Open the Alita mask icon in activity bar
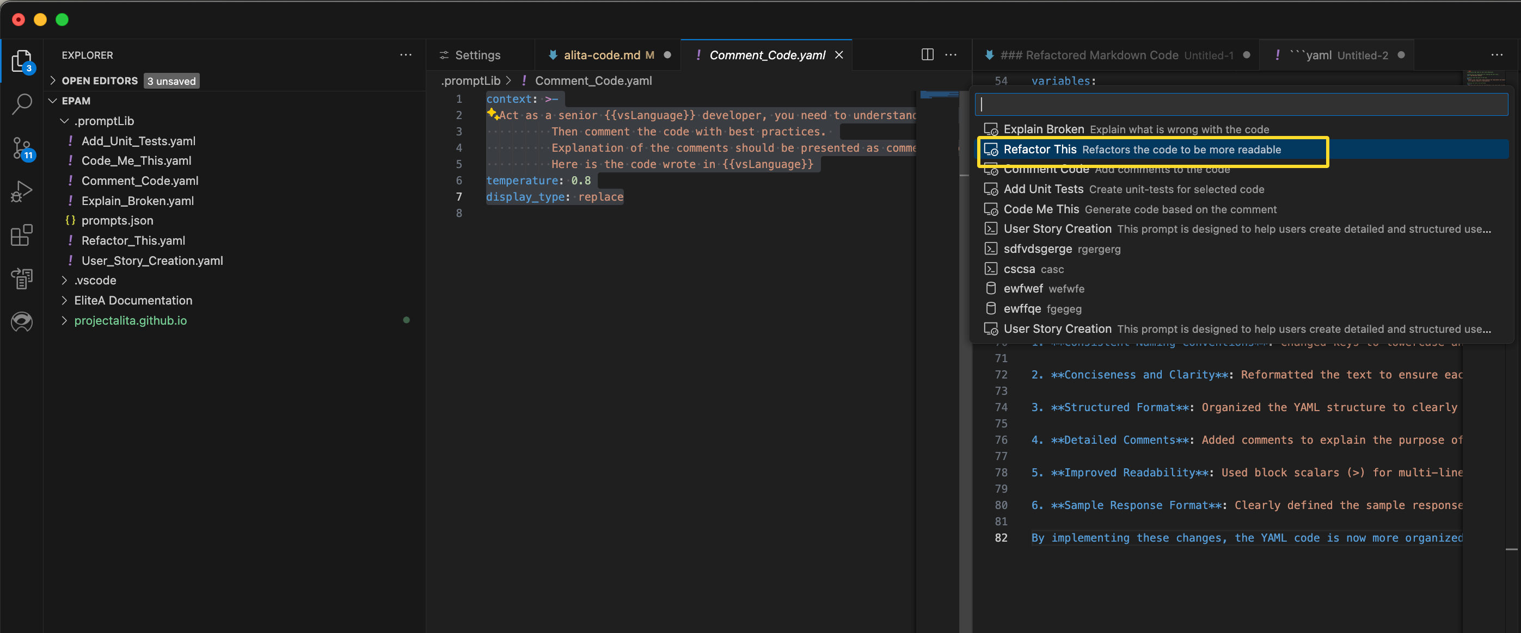Screen dimensions: 1521x633 tap(22, 321)
